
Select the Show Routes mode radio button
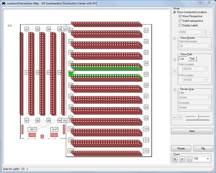click(174, 39)
